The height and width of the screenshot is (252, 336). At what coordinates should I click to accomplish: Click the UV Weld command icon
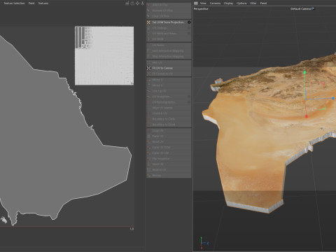click(148, 39)
